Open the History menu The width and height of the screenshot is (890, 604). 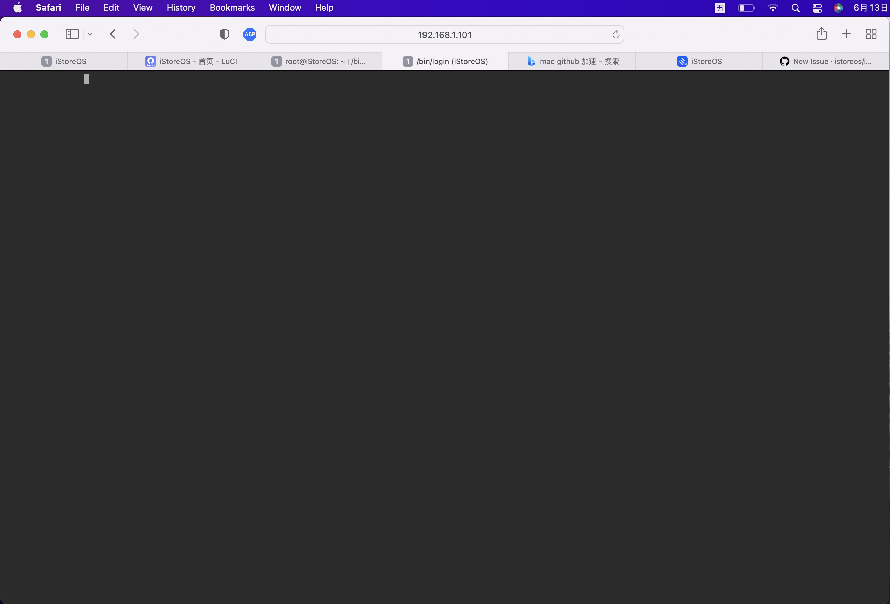click(x=181, y=8)
